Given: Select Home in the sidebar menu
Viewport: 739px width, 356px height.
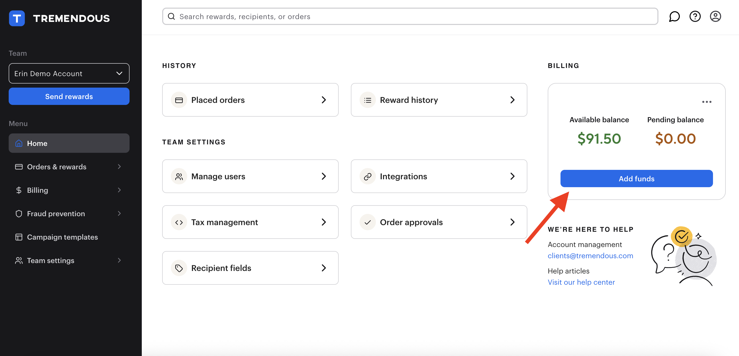Looking at the screenshot, I should tap(69, 143).
